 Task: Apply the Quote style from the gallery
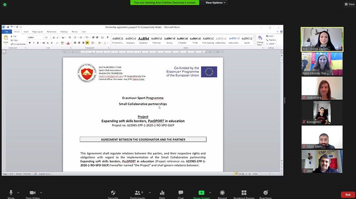[247, 40]
